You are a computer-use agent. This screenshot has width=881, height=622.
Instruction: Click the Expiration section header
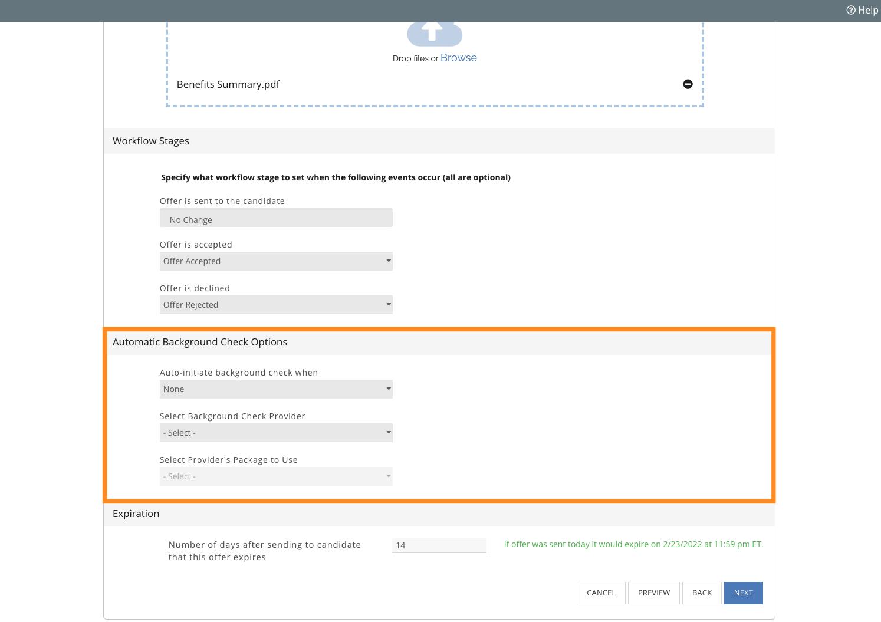click(136, 514)
